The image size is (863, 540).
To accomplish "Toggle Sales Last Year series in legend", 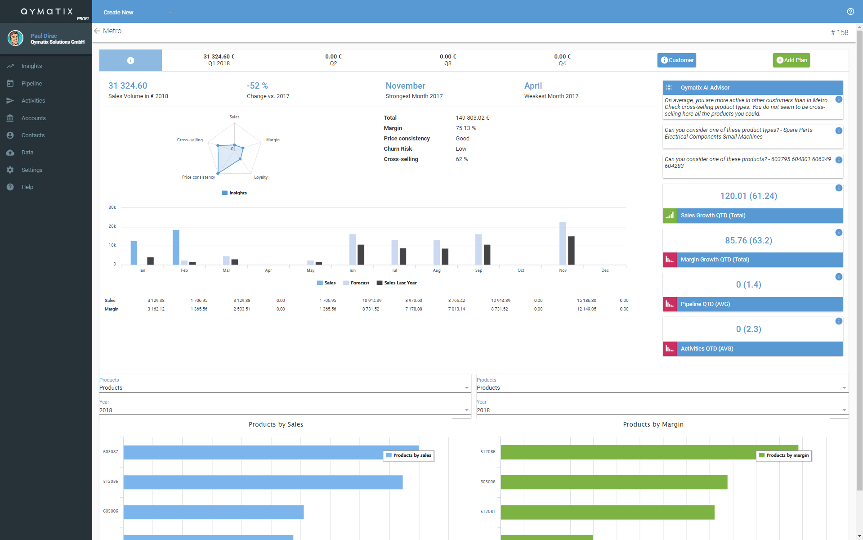I will (x=397, y=283).
